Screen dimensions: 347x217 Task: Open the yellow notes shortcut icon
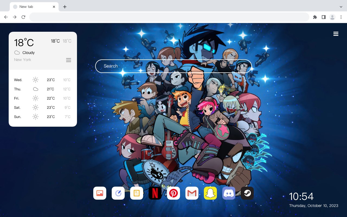tap(137, 193)
